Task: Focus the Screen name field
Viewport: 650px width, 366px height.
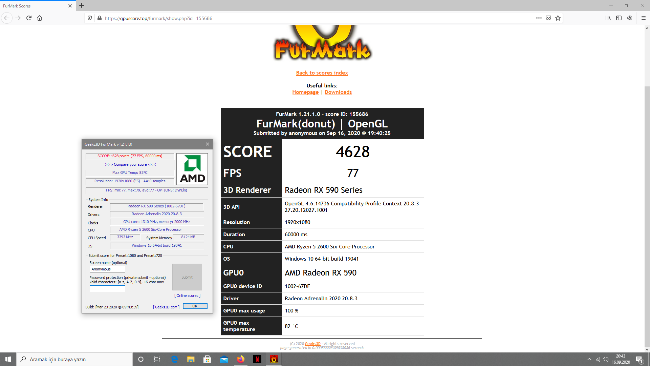Action: click(x=107, y=269)
